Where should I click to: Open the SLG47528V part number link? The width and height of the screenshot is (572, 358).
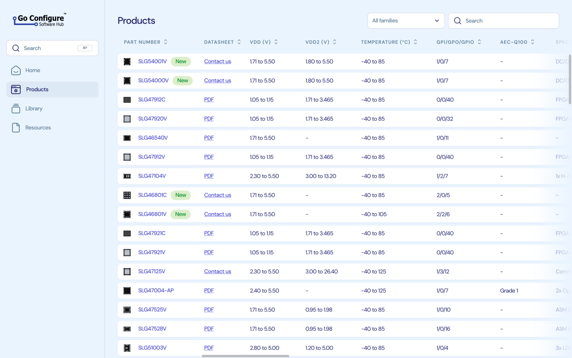(152, 329)
